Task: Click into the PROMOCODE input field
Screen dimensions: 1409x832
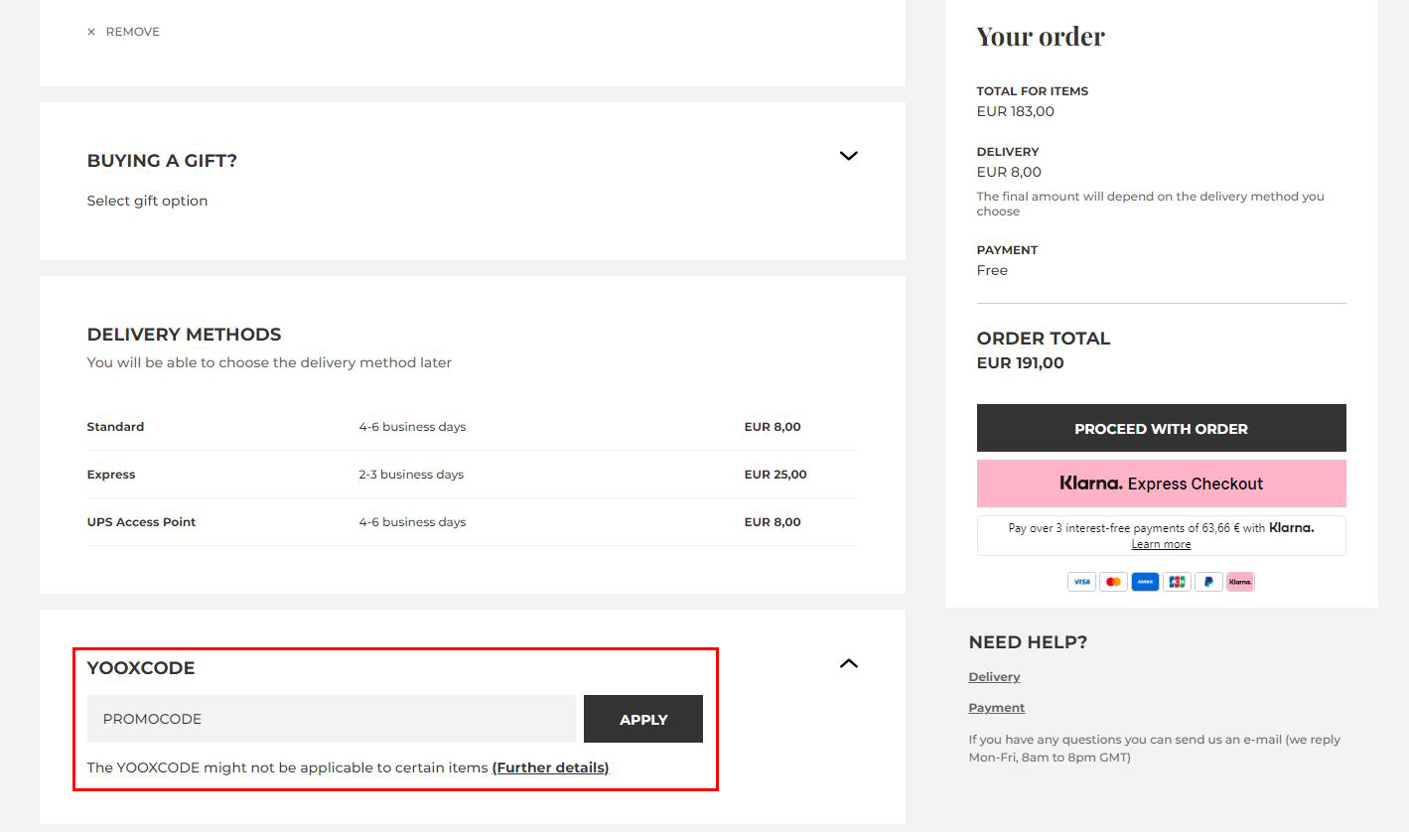Action: click(x=331, y=719)
